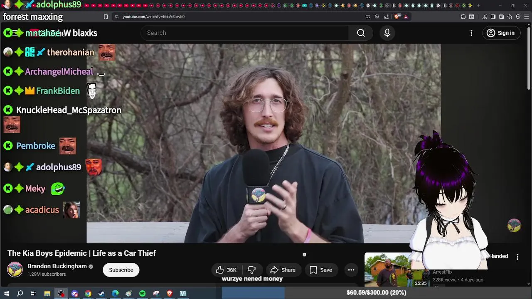Click the donation goal $60.59/$300.00 text

[376, 293]
